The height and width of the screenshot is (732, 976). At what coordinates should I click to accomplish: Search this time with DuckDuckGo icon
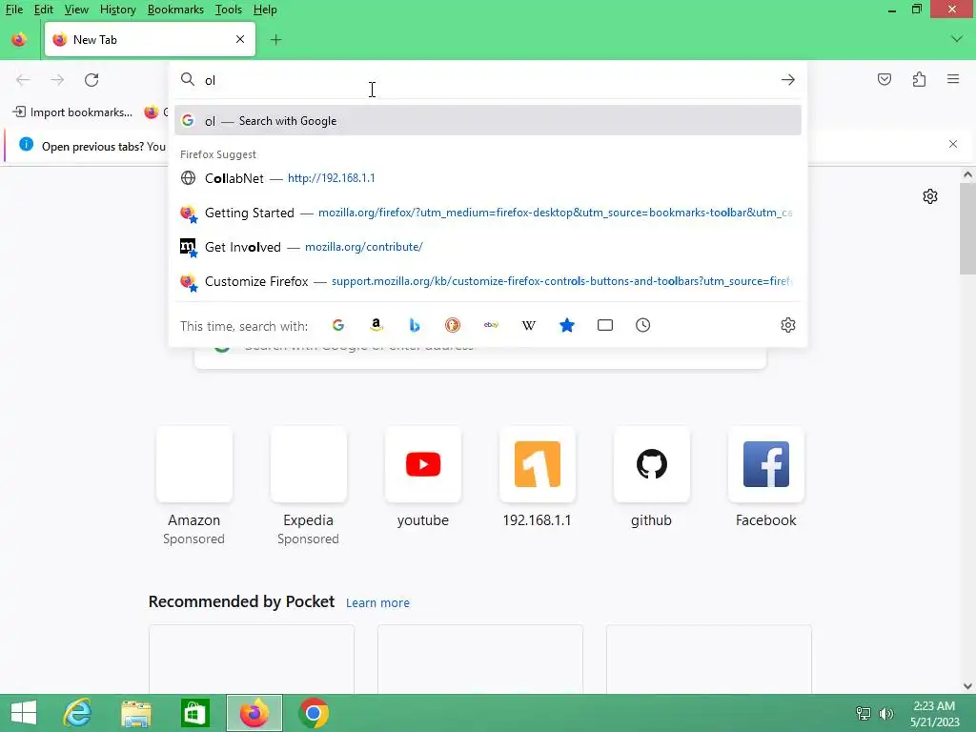[453, 325]
